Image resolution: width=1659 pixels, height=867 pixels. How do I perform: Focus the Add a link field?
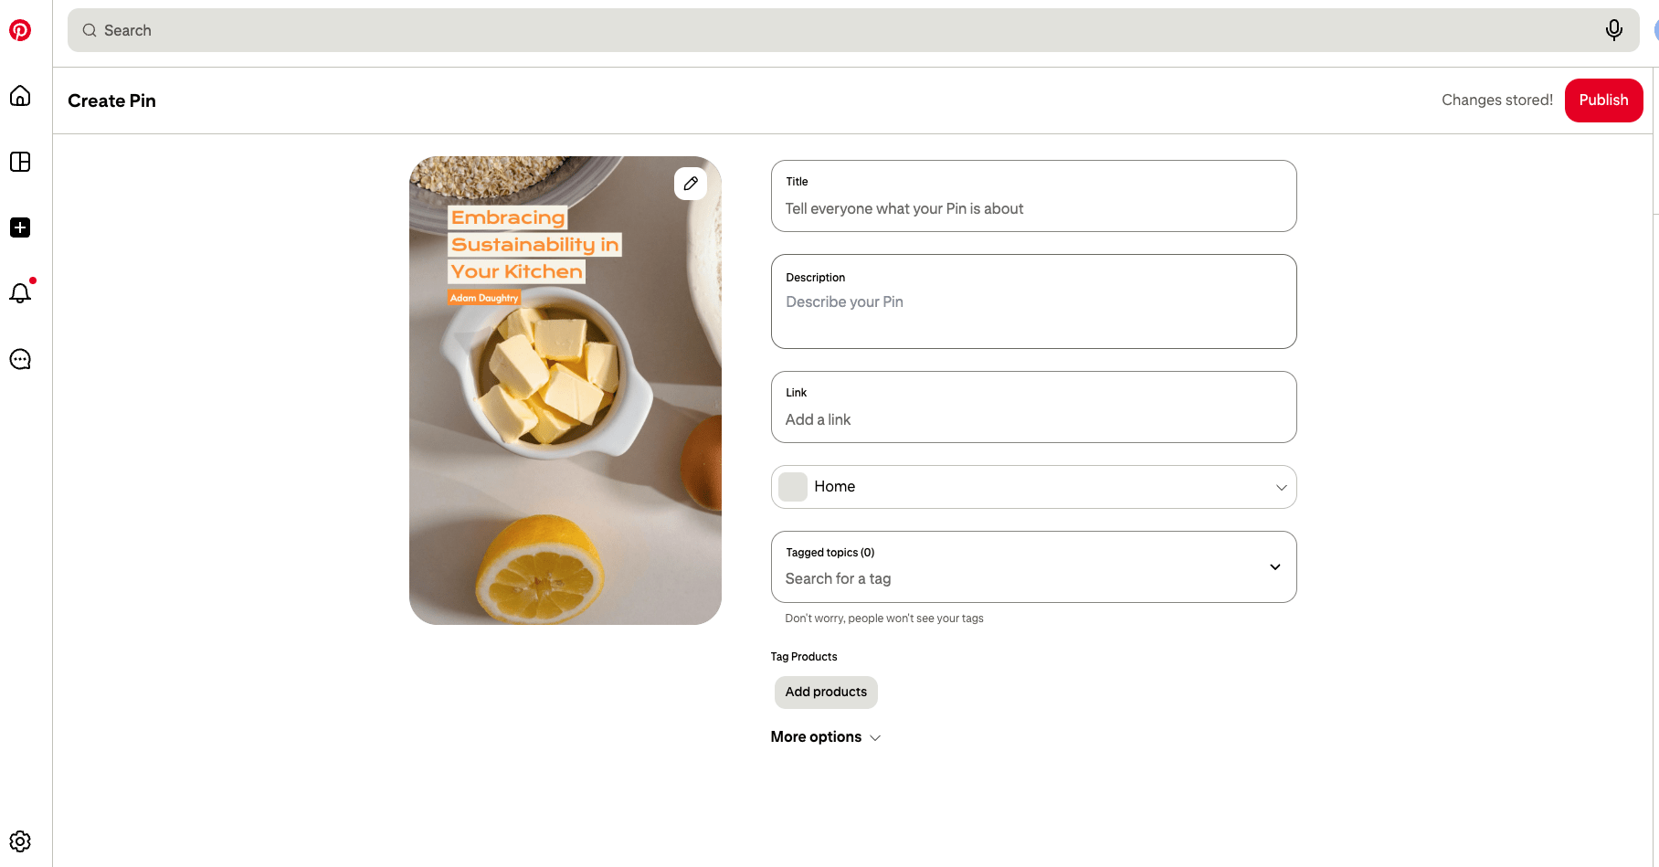tap(1033, 407)
